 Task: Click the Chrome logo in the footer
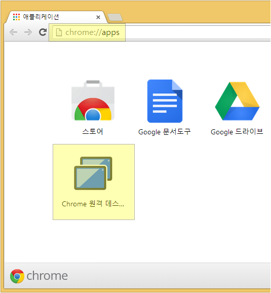pos(17,276)
